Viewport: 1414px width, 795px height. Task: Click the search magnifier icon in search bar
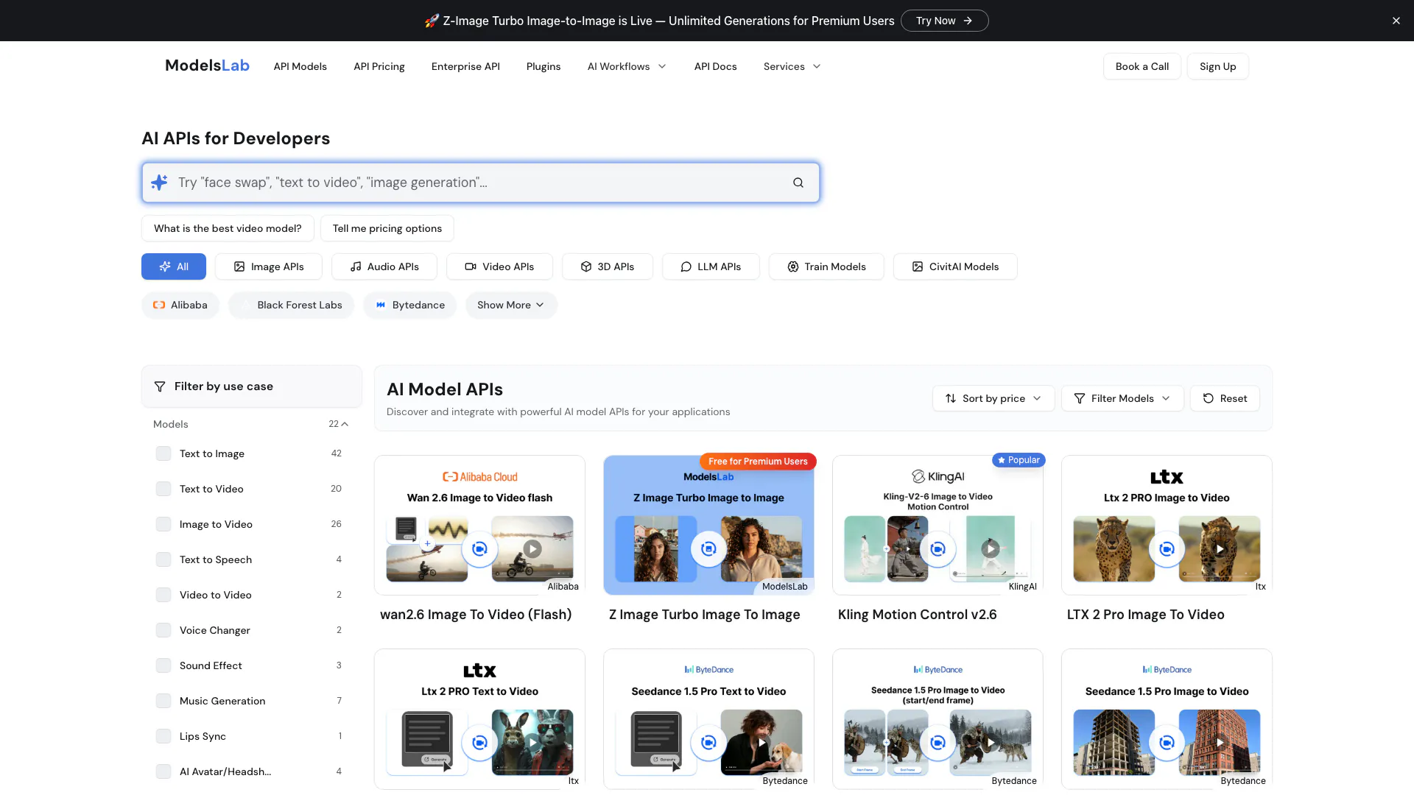[798, 183]
